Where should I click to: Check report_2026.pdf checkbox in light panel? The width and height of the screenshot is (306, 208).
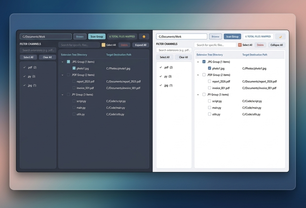[210, 81]
